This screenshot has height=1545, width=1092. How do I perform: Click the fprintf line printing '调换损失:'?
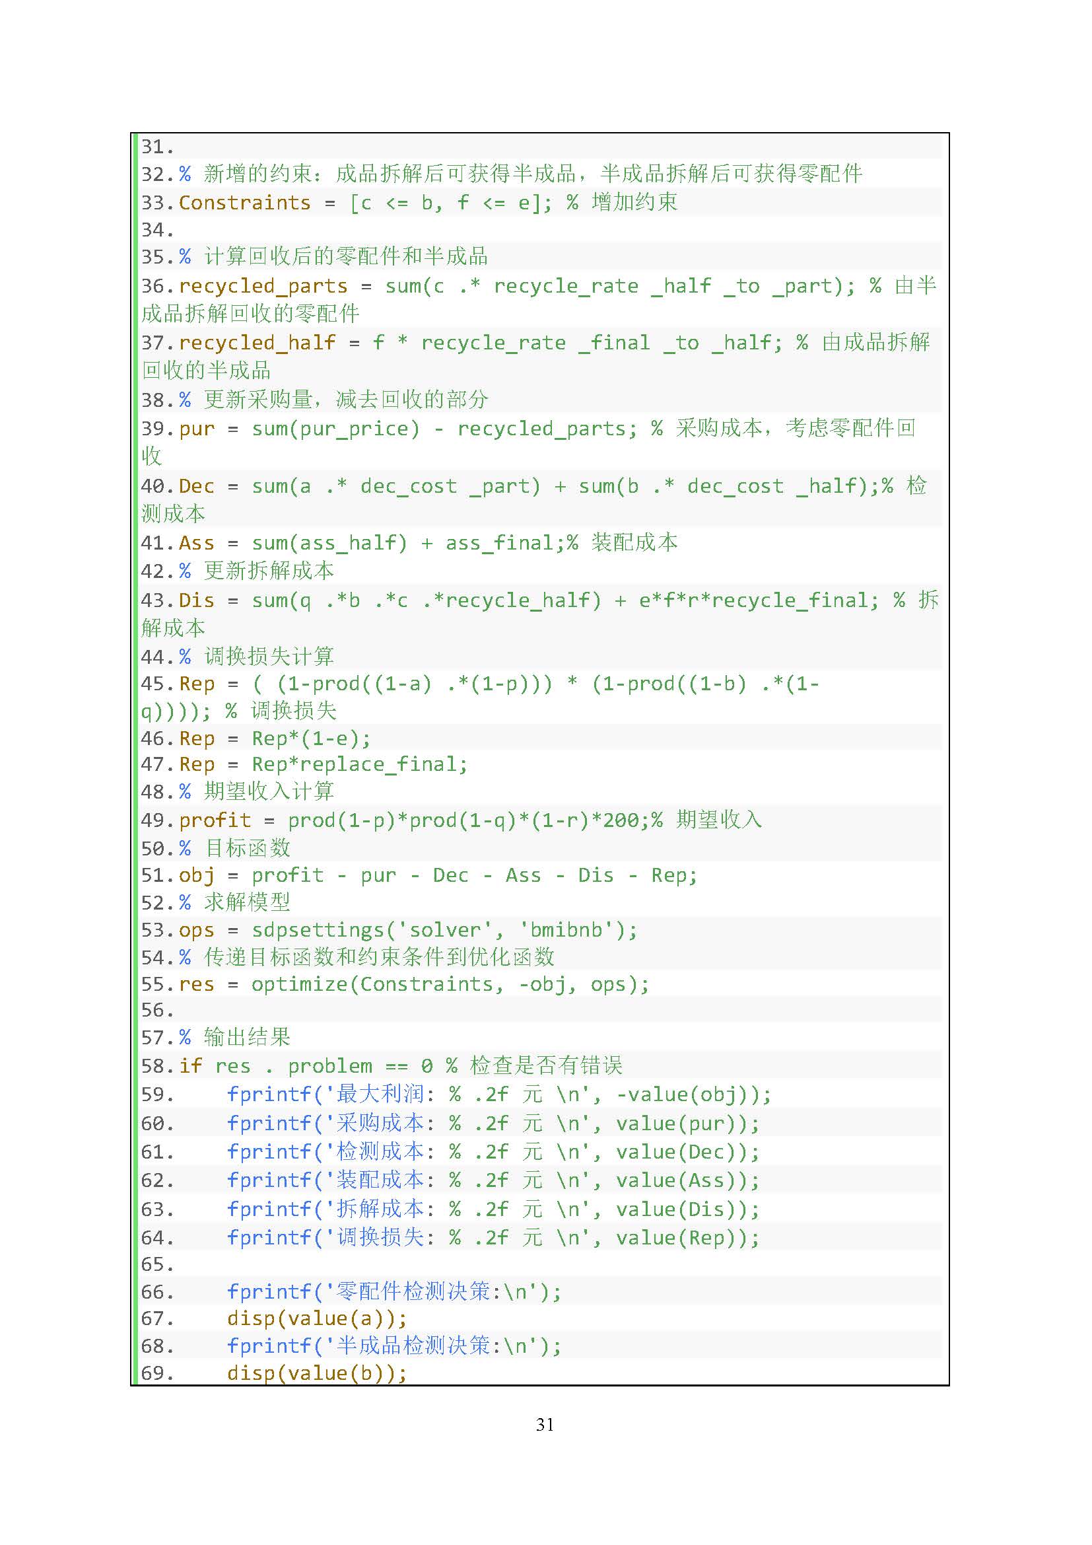(493, 1237)
